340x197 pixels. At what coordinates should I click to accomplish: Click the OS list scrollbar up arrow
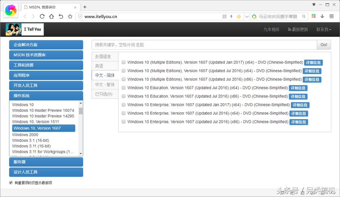[81, 103]
